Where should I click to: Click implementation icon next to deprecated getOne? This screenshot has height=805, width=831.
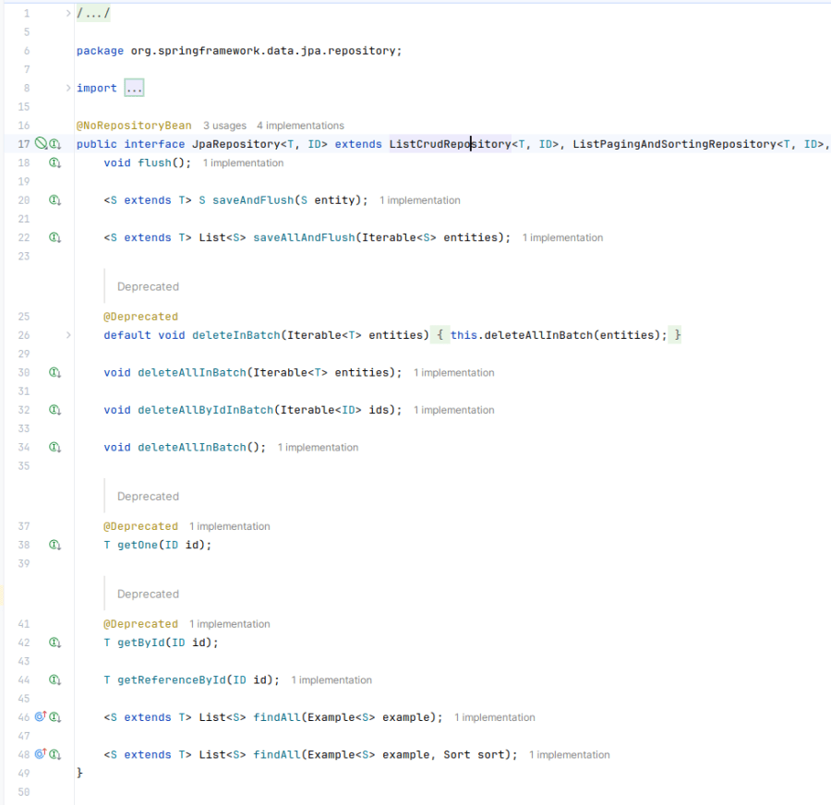click(55, 544)
